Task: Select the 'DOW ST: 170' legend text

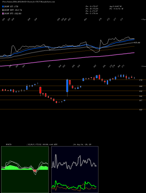Action: (x=11, y=7)
